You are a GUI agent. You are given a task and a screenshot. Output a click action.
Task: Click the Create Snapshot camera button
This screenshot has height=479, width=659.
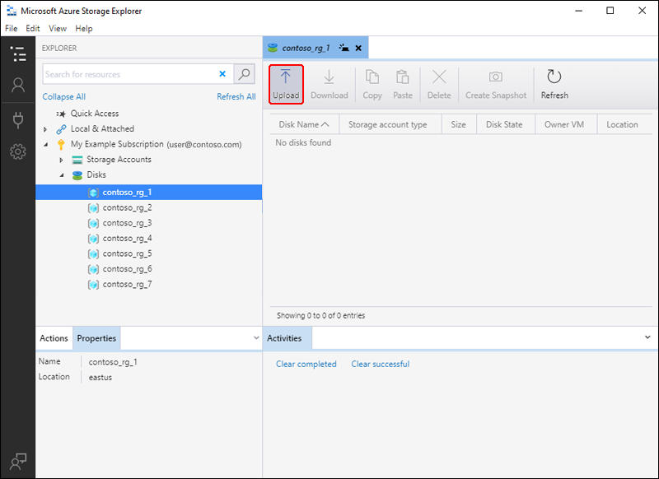[496, 85]
